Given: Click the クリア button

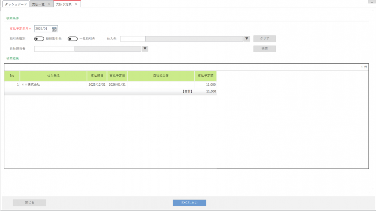Looking at the screenshot, I should click(x=265, y=39).
